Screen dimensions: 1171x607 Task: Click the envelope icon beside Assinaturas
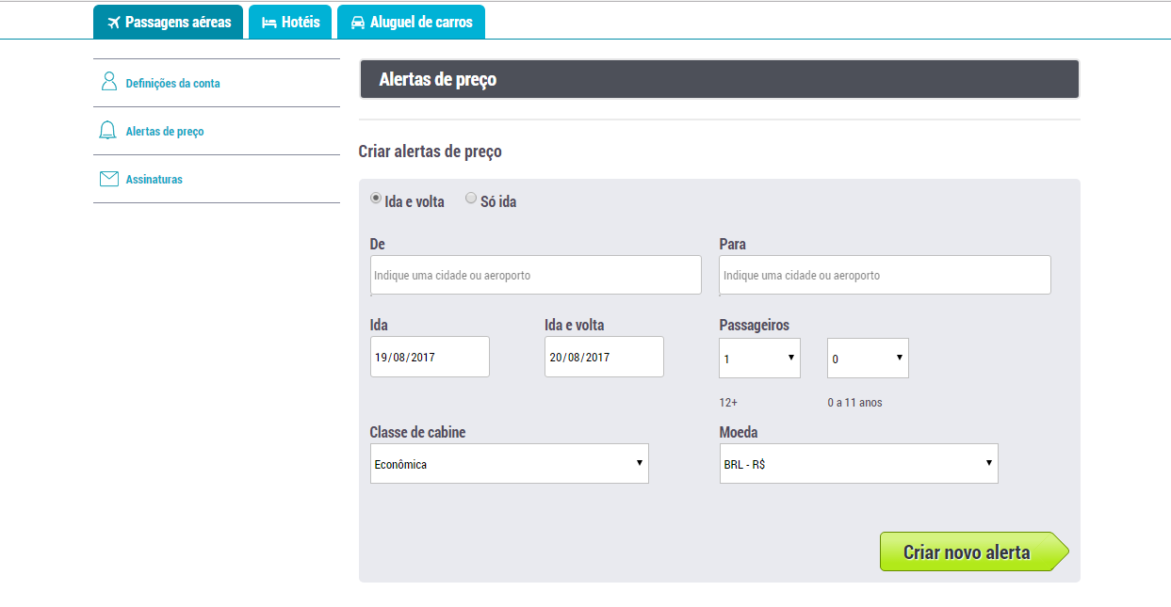point(108,178)
